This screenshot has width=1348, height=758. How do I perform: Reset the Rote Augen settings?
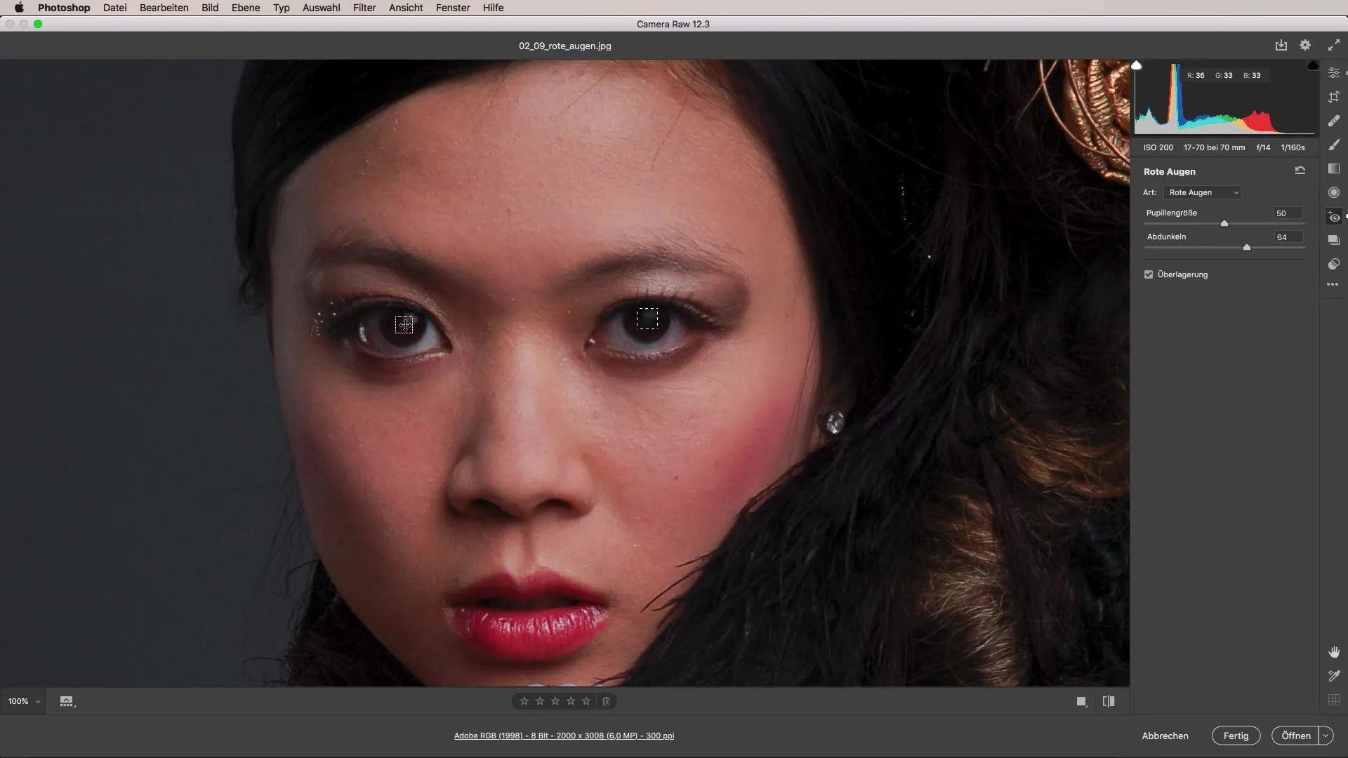pos(1300,171)
